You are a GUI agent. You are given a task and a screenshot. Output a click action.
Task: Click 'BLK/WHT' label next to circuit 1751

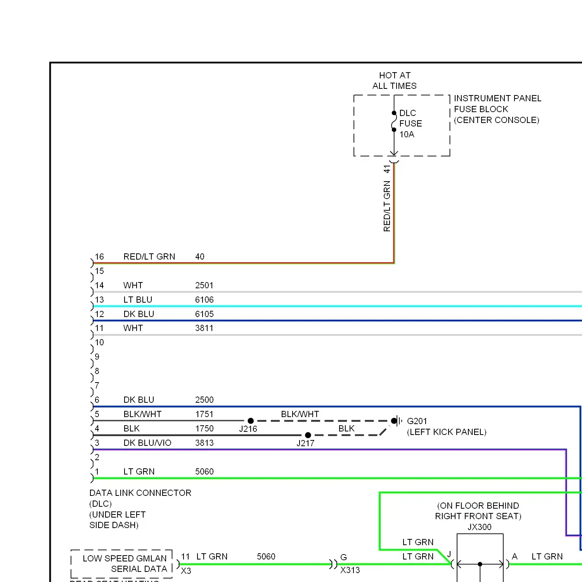coord(142,414)
